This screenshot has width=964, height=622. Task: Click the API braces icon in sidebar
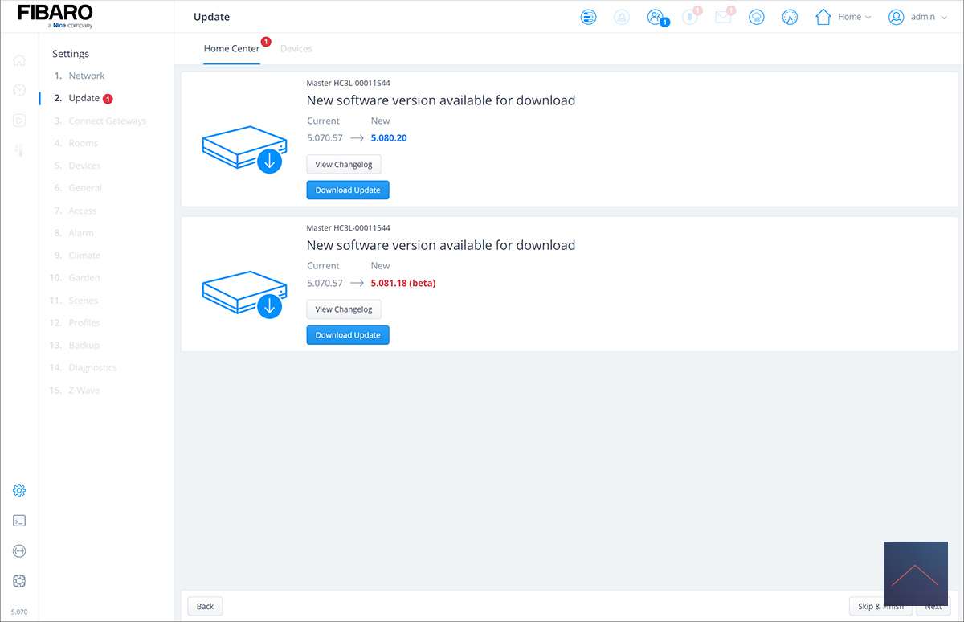(19, 551)
